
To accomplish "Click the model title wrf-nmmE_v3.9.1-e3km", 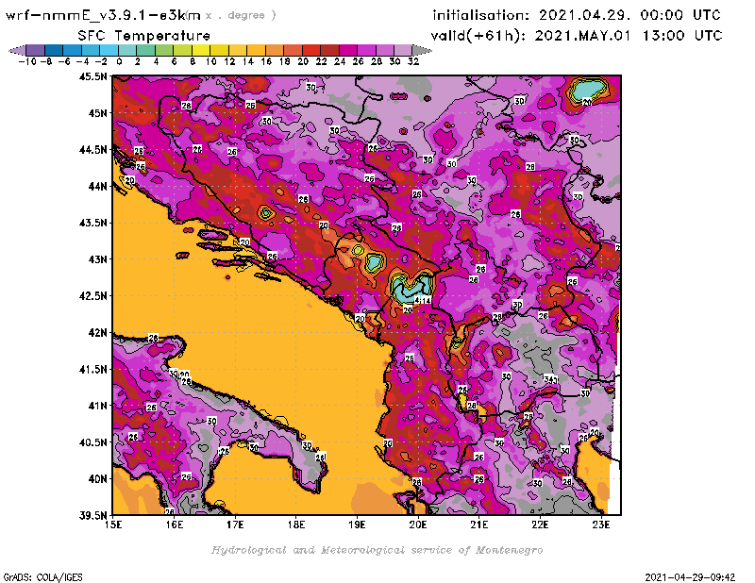I will 103,15.
